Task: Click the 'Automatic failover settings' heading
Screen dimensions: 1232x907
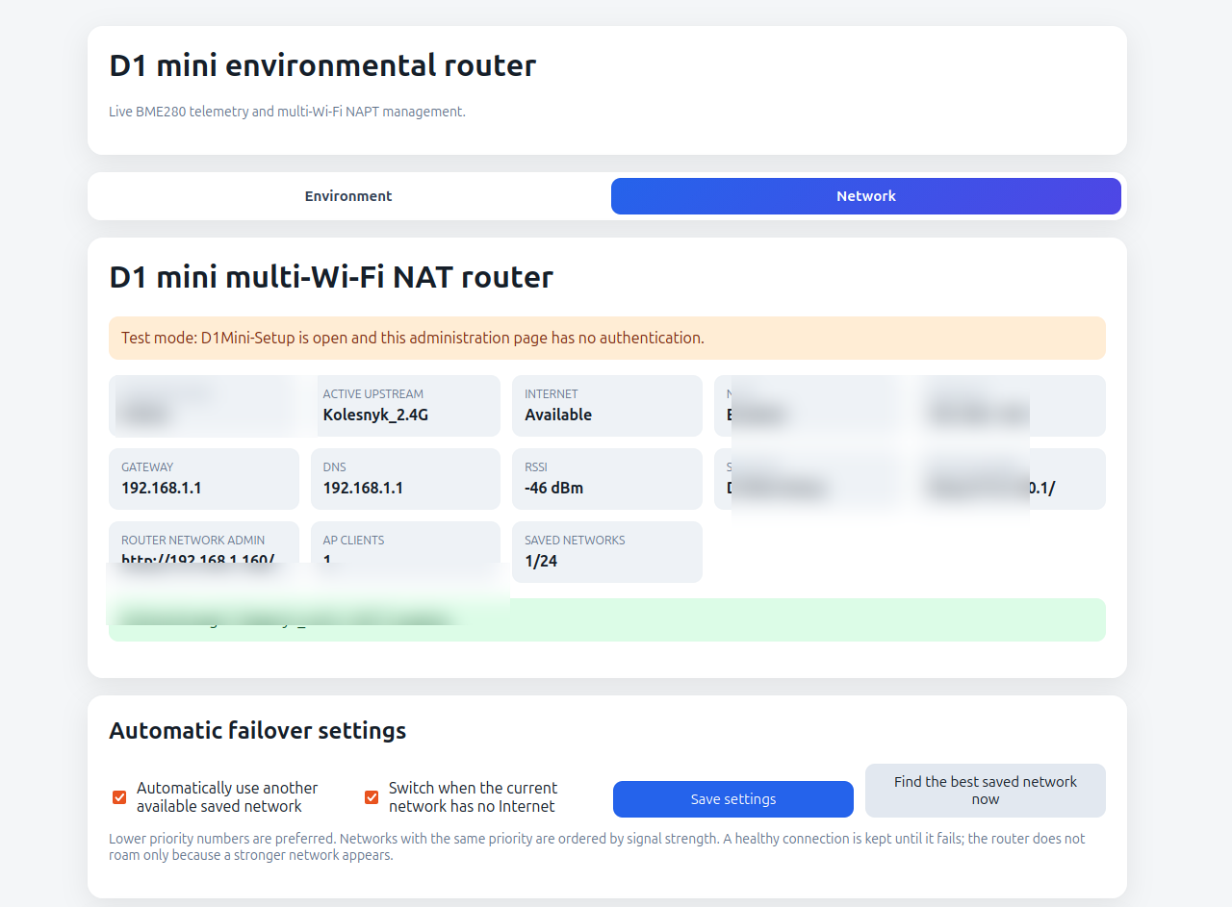Action: pos(258,731)
